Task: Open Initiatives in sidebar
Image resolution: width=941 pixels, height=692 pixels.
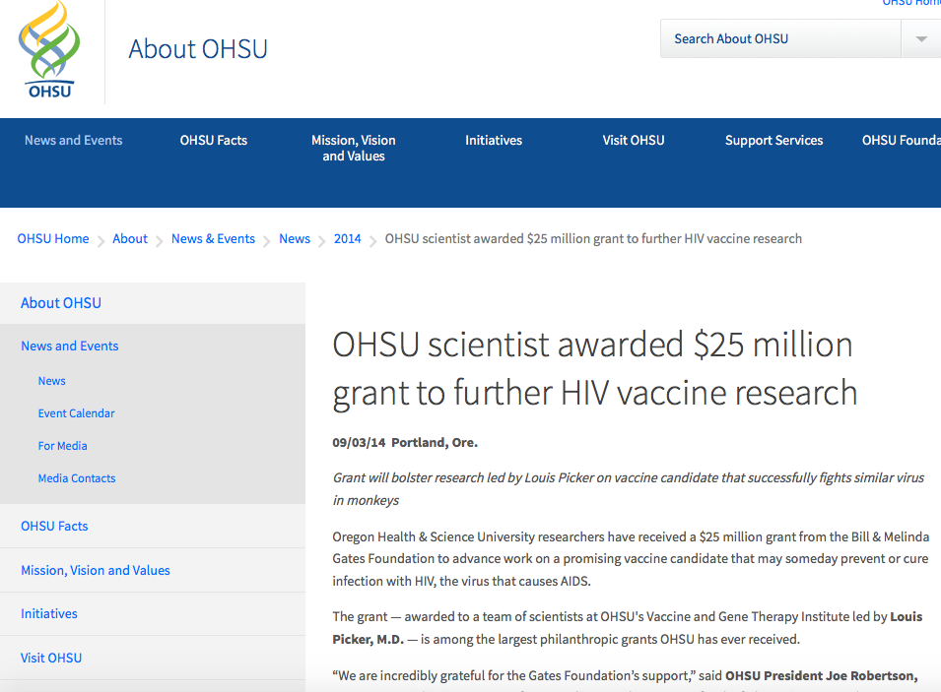Action: click(49, 613)
